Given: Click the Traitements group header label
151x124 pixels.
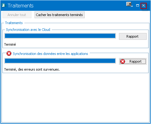Looking at the screenshot, I should point(14,23).
